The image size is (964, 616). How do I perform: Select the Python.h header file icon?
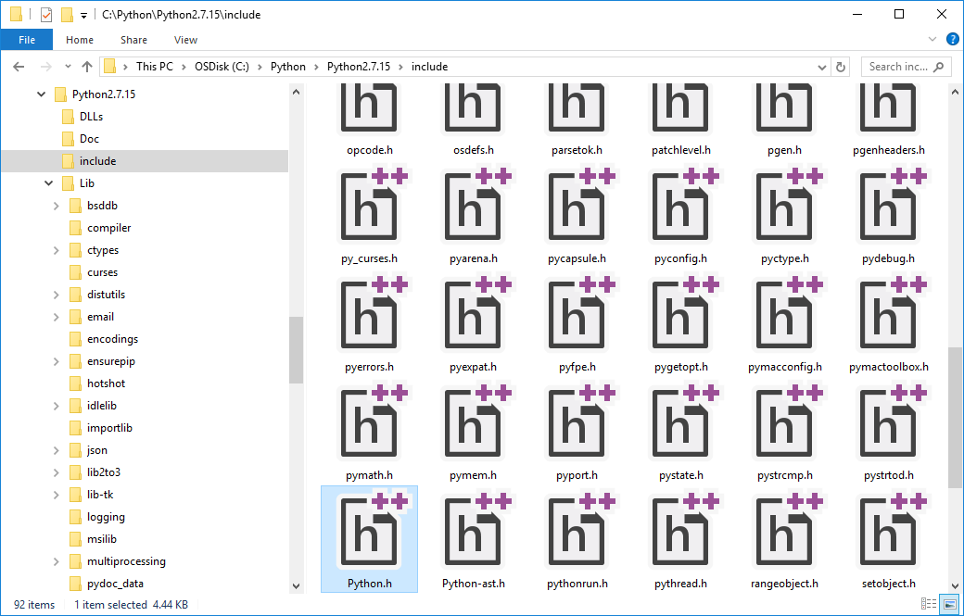coord(369,532)
